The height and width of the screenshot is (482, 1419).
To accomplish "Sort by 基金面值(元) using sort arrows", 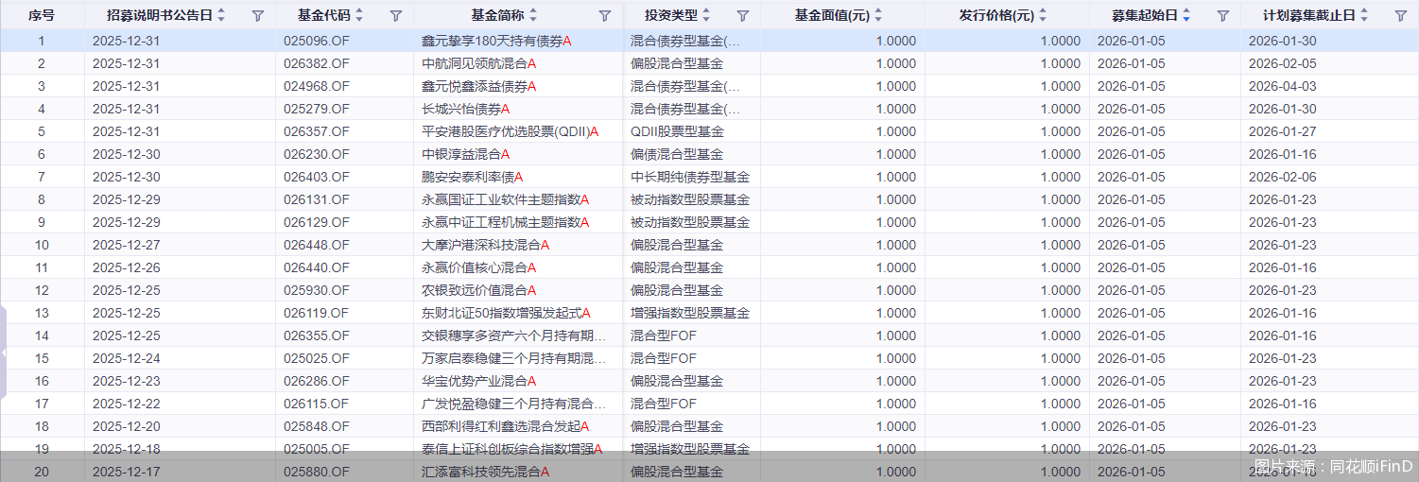I will pyautogui.click(x=878, y=15).
